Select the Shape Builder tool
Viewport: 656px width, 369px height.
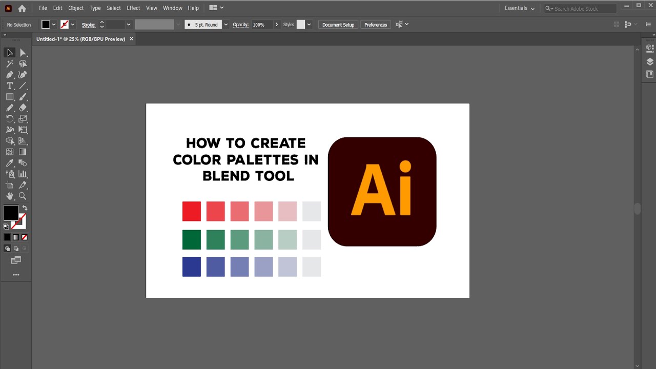(x=10, y=141)
